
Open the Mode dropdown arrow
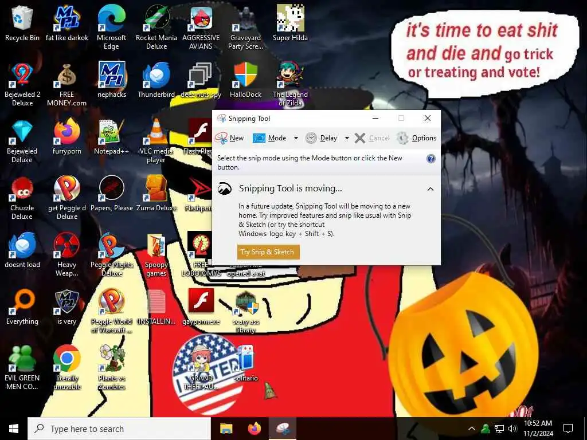[296, 138]
